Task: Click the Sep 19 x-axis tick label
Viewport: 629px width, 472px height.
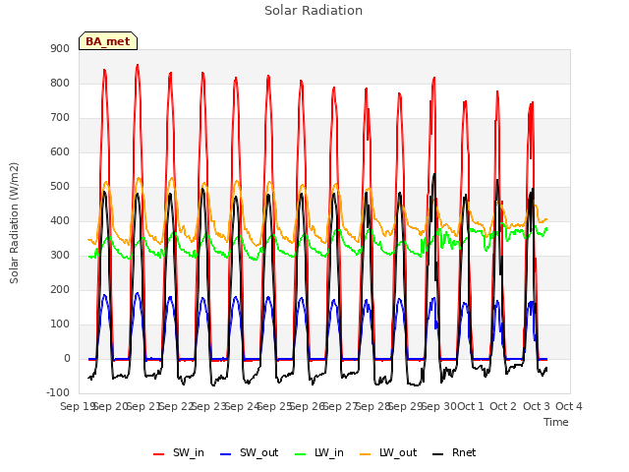Action: [x=77, y=406]
